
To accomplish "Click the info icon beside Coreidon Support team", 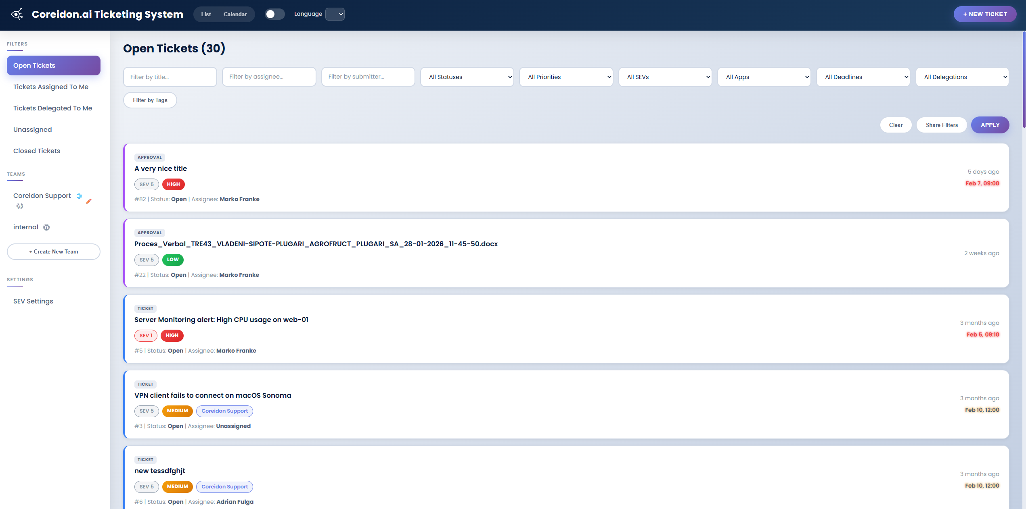I will [19, 206].
